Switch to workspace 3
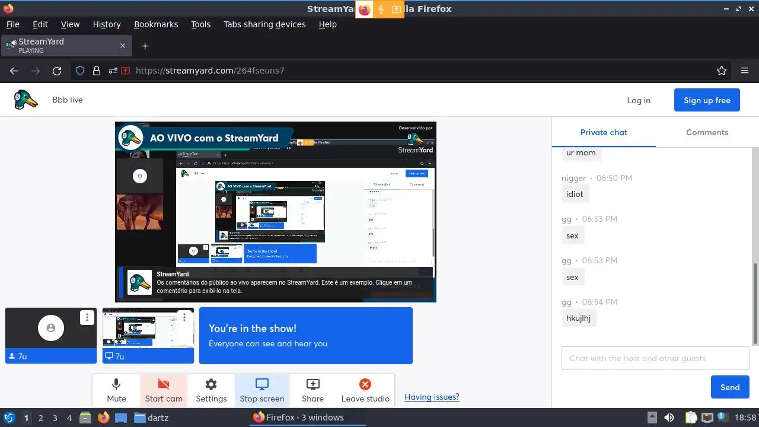Image resolution: width=759 pixels, height=427 pixels. coord(55,418)
